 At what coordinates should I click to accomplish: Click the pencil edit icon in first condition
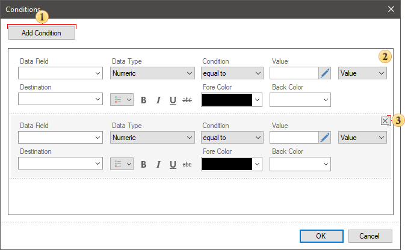pos(325,73)
